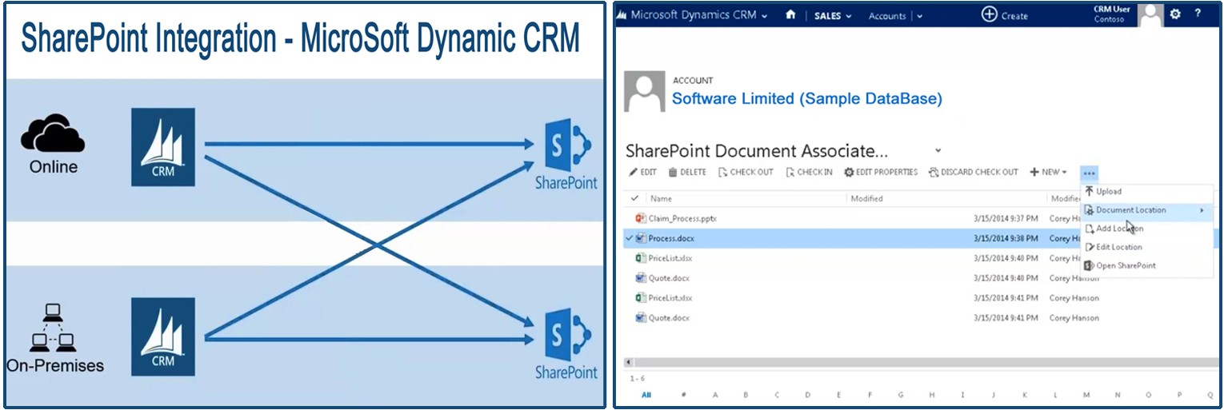Uncheck the Process.docx row checkmark
Image resolution: width=1224 pixels, height=410 pixels.
coord(629,238)
